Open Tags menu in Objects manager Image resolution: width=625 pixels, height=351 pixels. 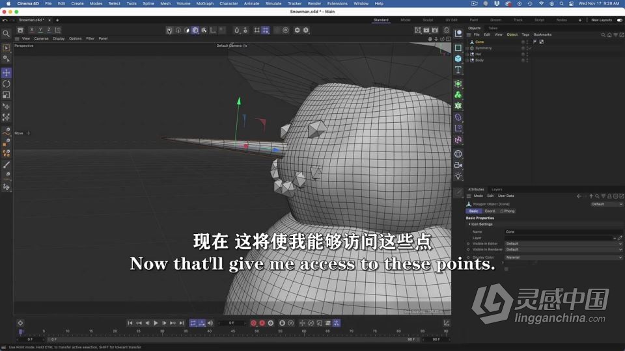[526, 34]
